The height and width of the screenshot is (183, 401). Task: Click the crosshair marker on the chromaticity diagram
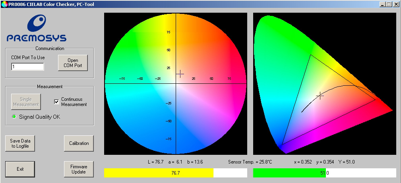coord(320,96)
